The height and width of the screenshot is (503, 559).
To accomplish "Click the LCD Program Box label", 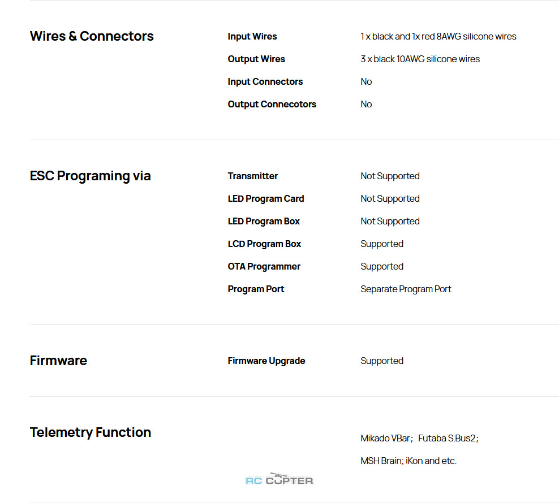I will [x=265, y=244].
